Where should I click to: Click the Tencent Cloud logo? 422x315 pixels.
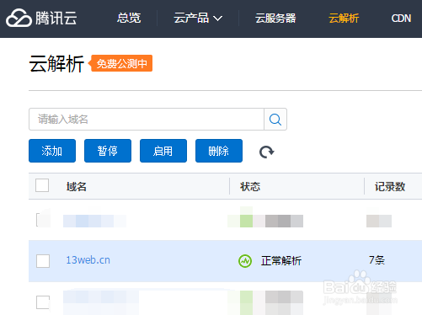[41, 19]
